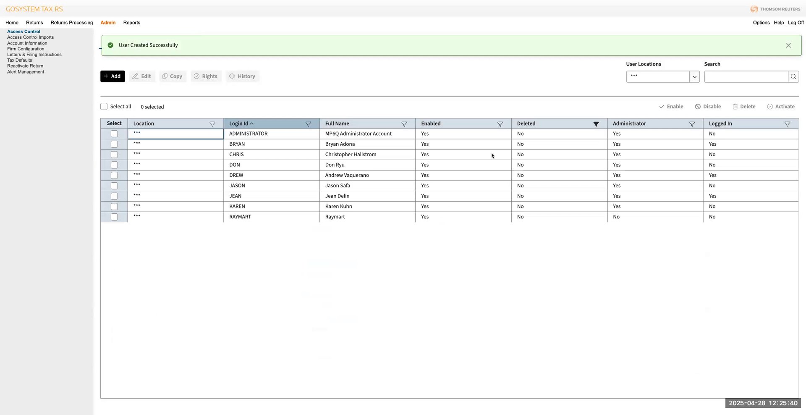
Task: Select the RAYMART login id cell
Action: point(272,217)
